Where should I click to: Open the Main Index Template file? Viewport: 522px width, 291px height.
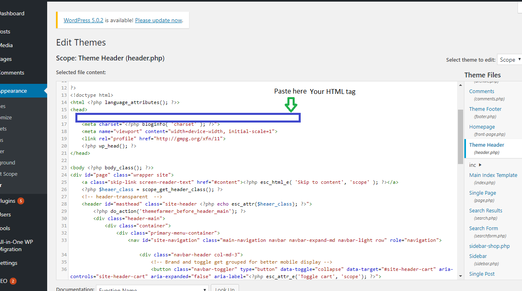point(493,175)
